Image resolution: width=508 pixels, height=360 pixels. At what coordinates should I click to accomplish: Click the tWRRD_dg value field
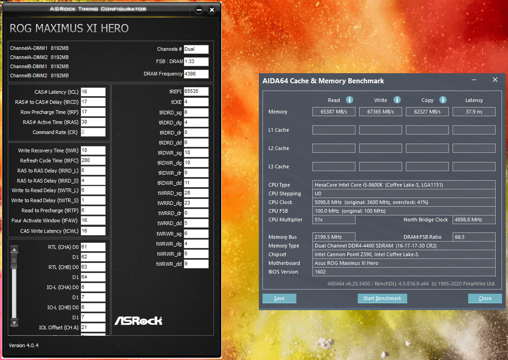196,203
